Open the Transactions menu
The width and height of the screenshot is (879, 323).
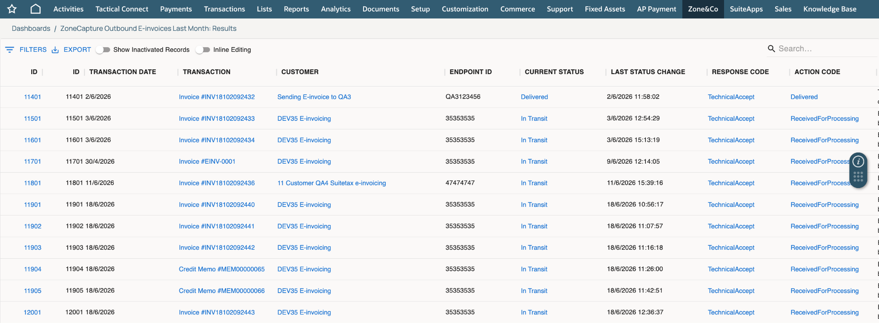tap(224, 9)
